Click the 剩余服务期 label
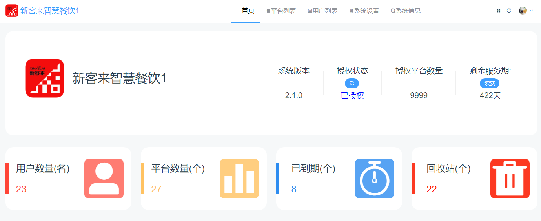 490,71
